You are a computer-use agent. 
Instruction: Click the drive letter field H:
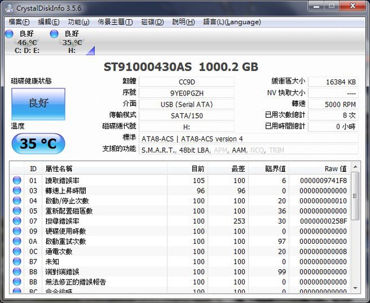click(x=187, y=127)
